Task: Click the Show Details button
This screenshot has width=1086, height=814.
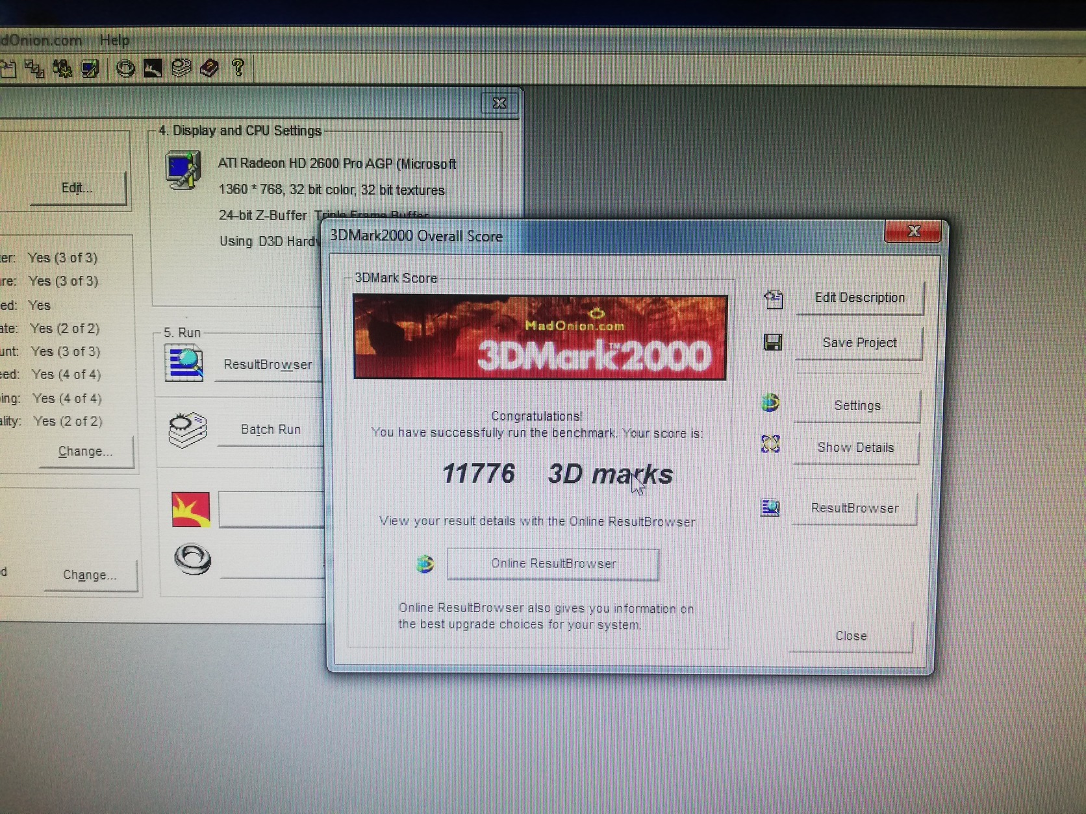Action: click(855, 447)
